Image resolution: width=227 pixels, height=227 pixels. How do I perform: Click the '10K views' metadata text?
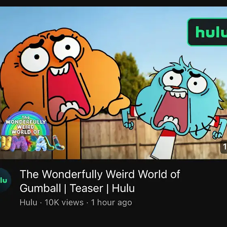(x=64, y=202)
